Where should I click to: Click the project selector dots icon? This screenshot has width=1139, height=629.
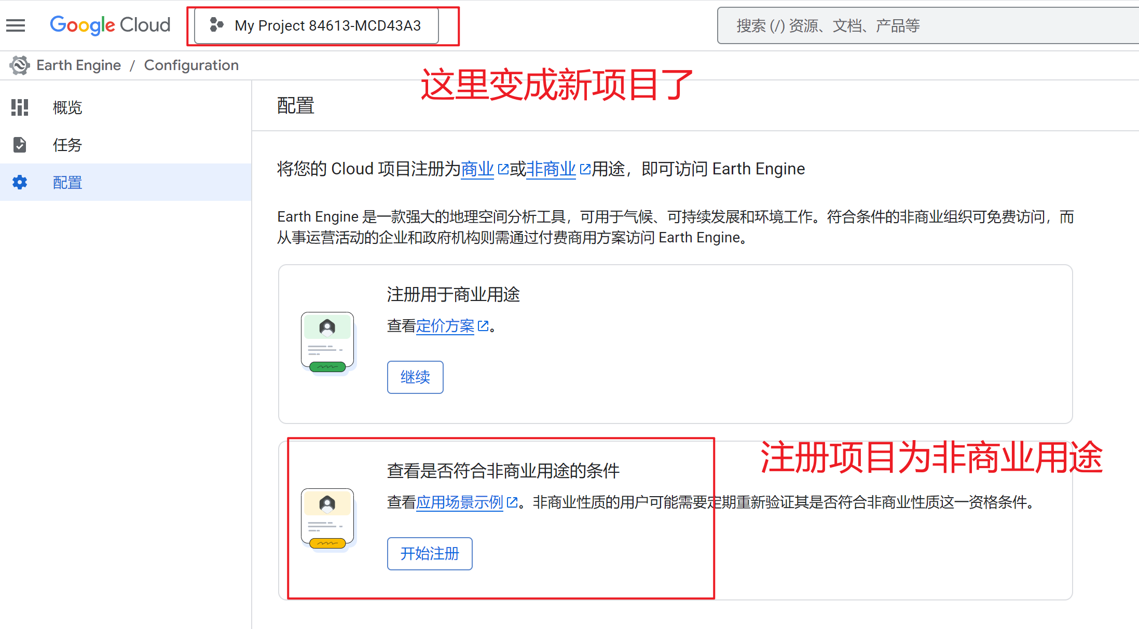[216, 25]
